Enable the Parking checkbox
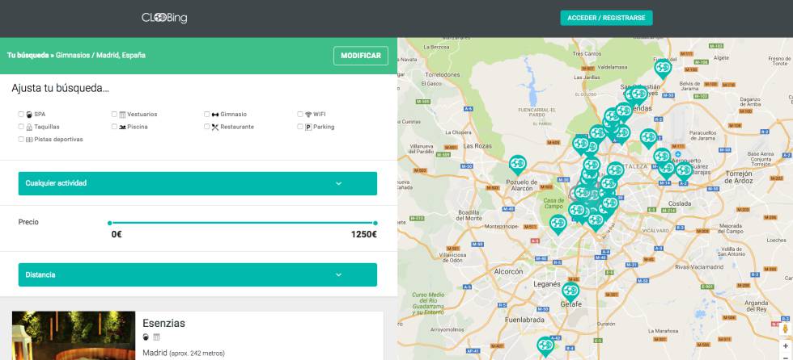 (300, 127)
